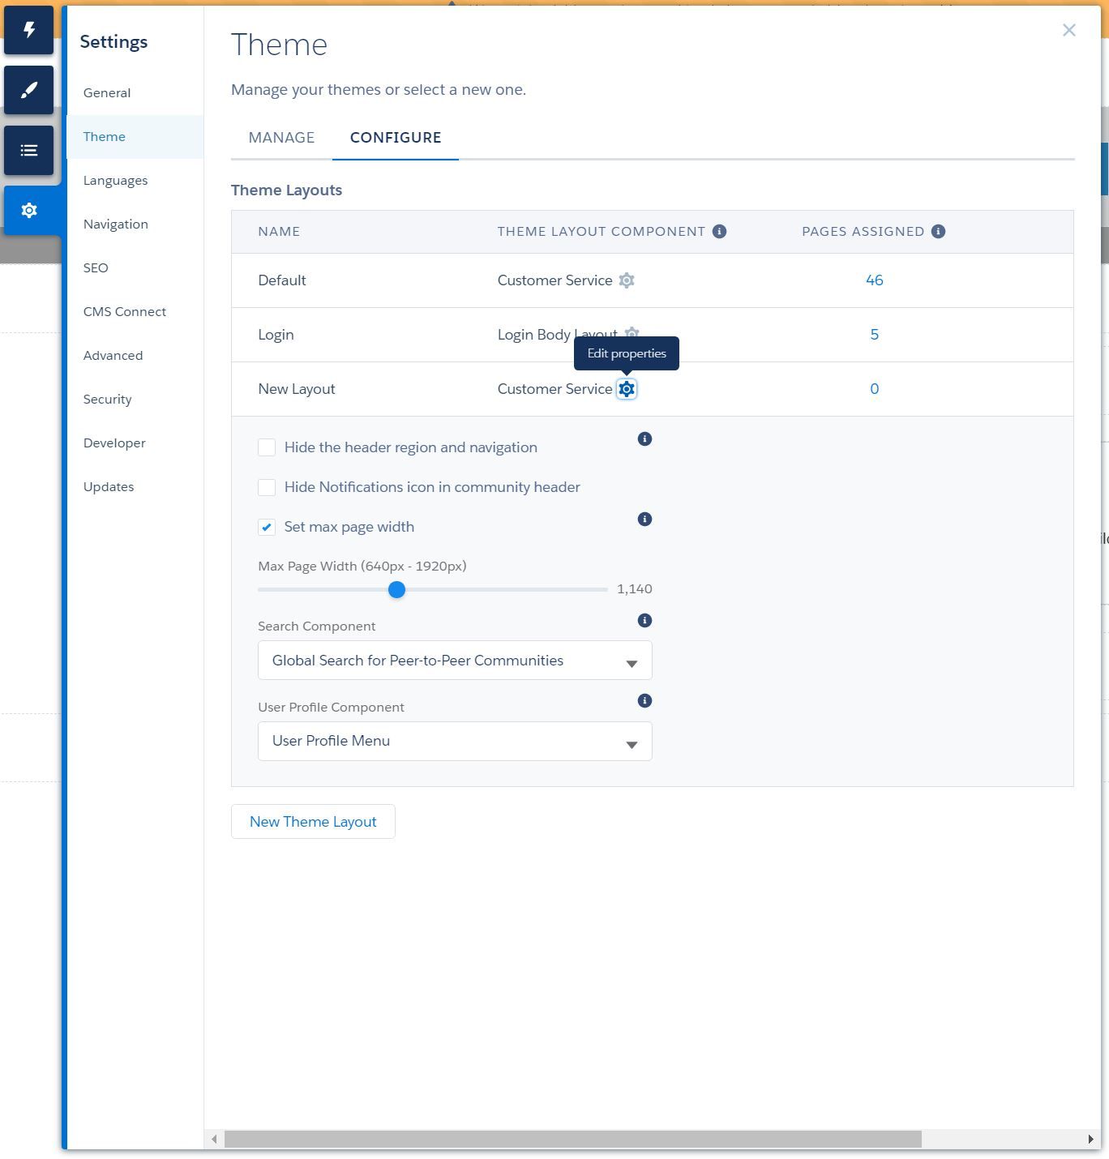Open the 46 pages assigned link
This screenshot has width=1109, height=1159.
874,280
